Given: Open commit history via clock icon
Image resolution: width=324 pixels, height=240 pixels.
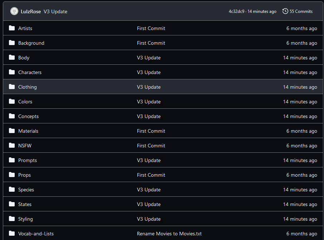Looking at the screenshot, I should tap(285, 11).
